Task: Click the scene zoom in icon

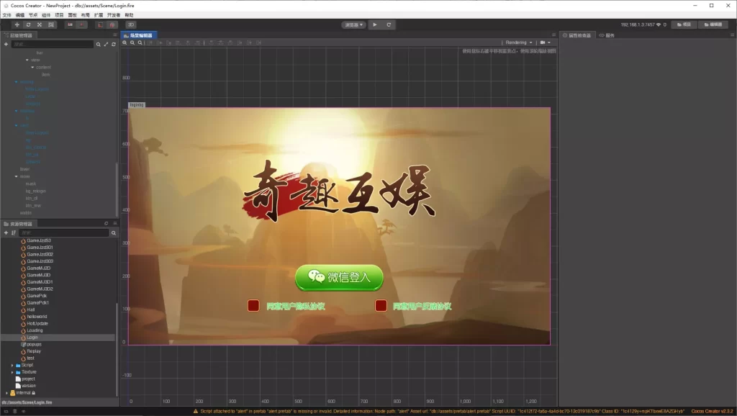Action: [x=125, y=42]
